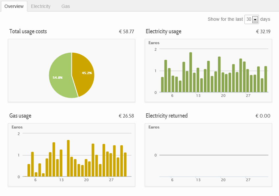This screenshot has width=279, height=196.
Task: Click the Electricity returned heading
Action: click(166, 116)
